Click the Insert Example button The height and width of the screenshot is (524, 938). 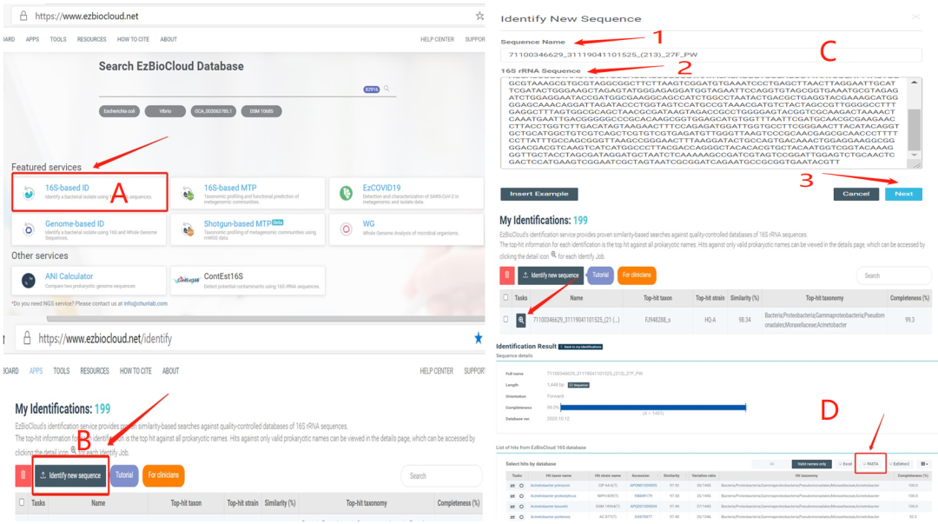539,194
